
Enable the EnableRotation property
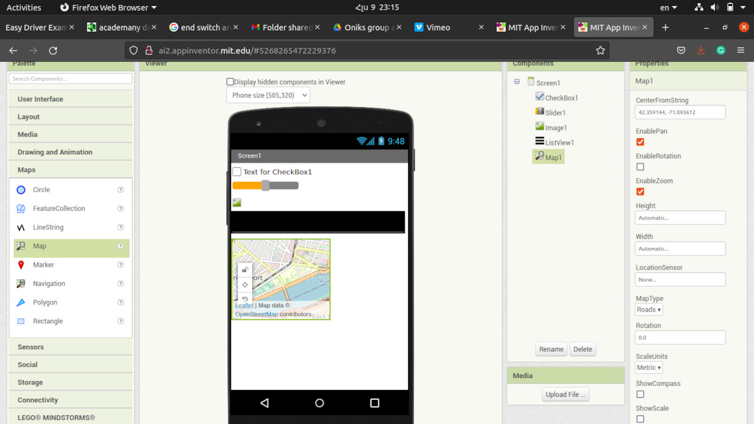coord(640,167)
